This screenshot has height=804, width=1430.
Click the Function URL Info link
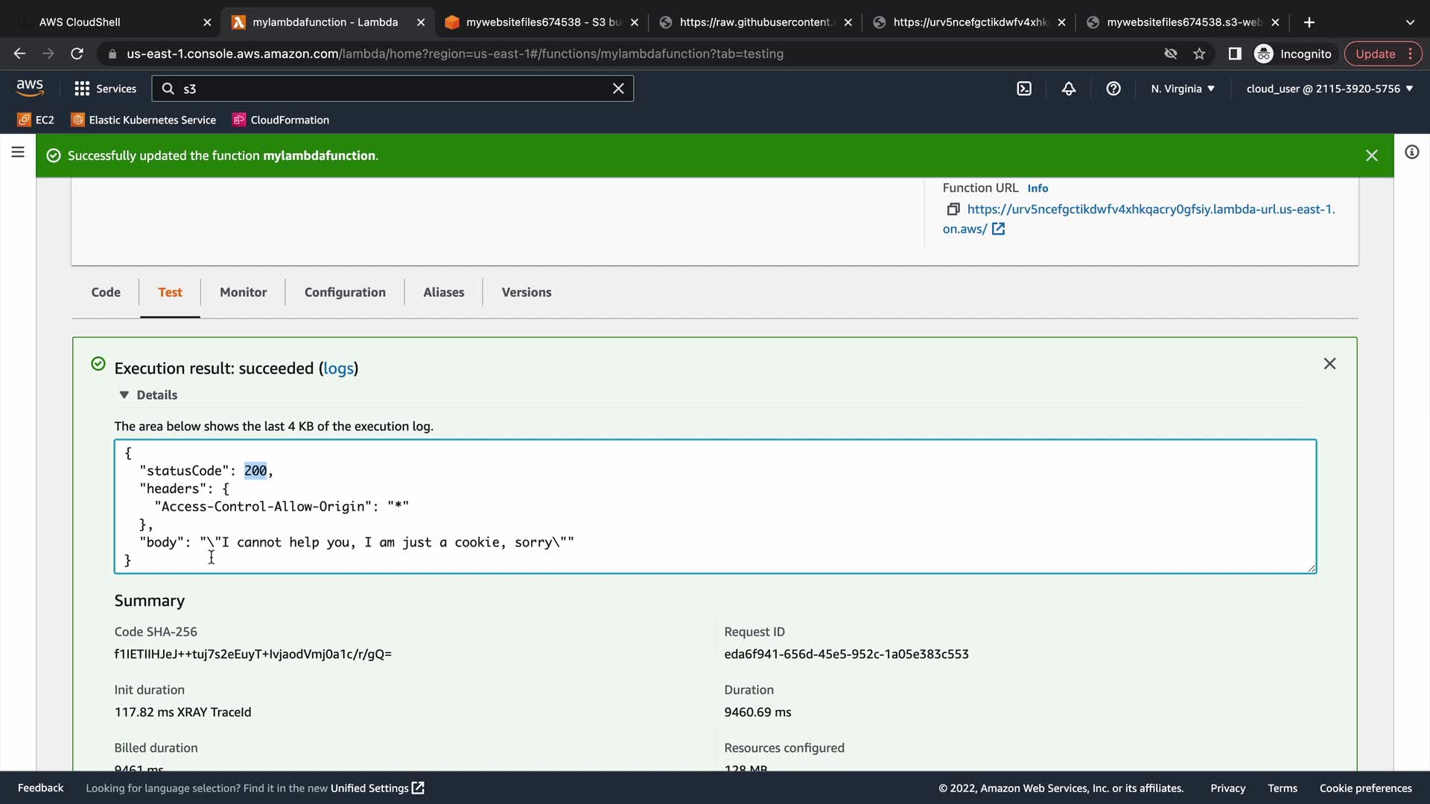(x=1037, y=188)
